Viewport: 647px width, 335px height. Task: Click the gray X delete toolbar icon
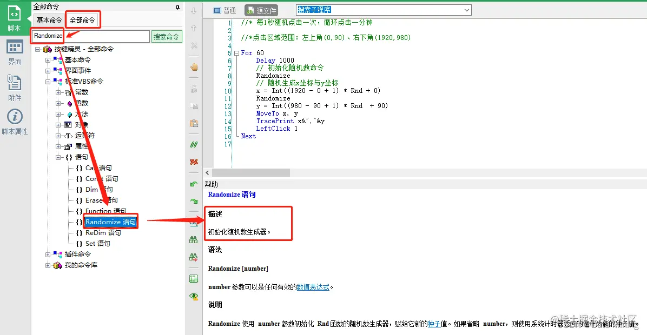pyautogui.click(x=194, y=45)
